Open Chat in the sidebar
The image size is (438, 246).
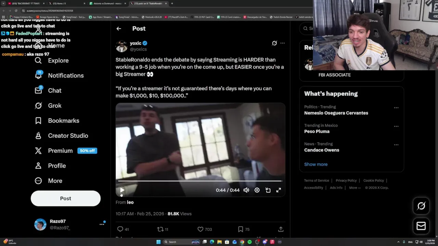(48, 91)
